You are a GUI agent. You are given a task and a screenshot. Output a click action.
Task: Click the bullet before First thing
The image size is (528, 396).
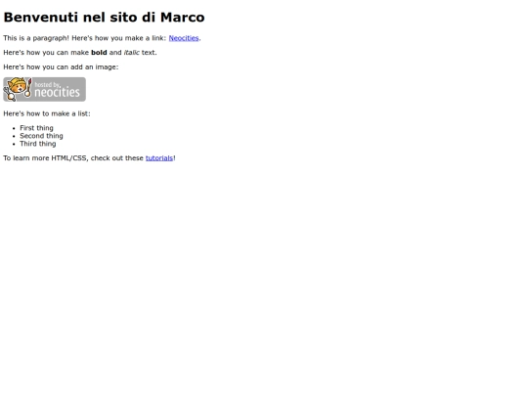coord(14,128)
